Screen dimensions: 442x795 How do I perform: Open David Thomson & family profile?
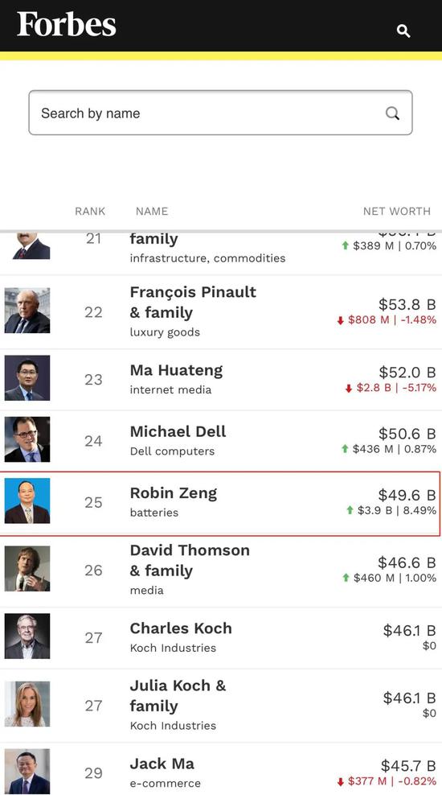[190, 560]
